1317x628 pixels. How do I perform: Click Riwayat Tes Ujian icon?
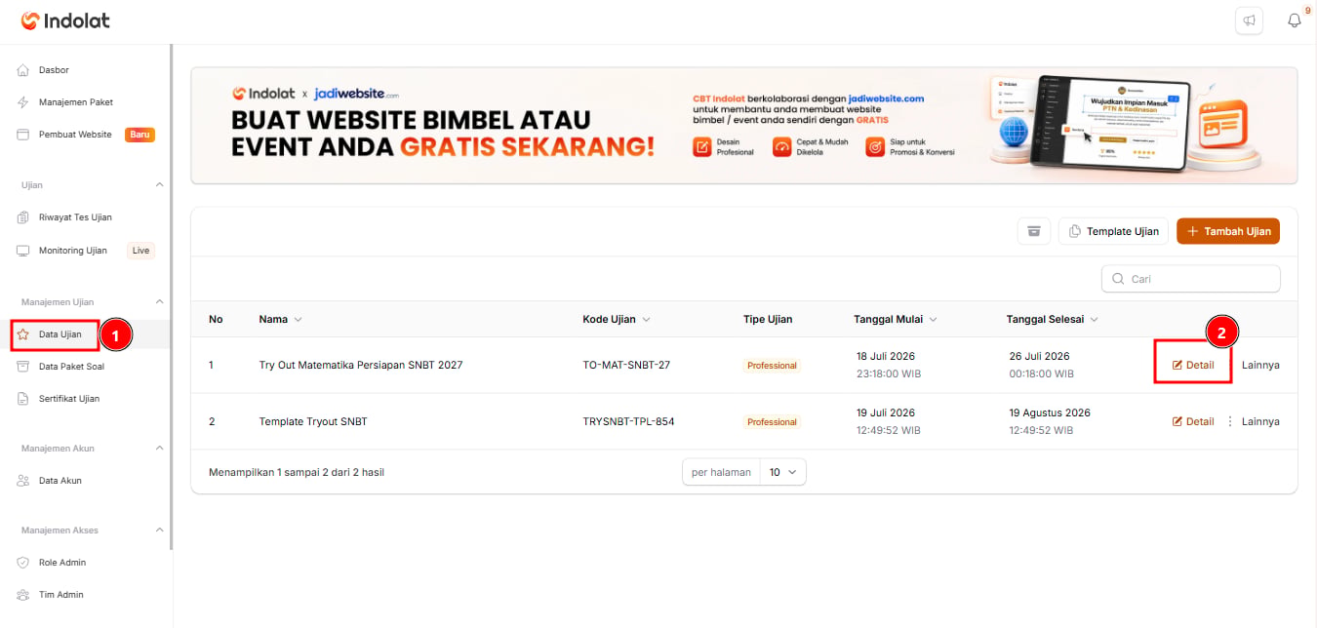point(23,217)
